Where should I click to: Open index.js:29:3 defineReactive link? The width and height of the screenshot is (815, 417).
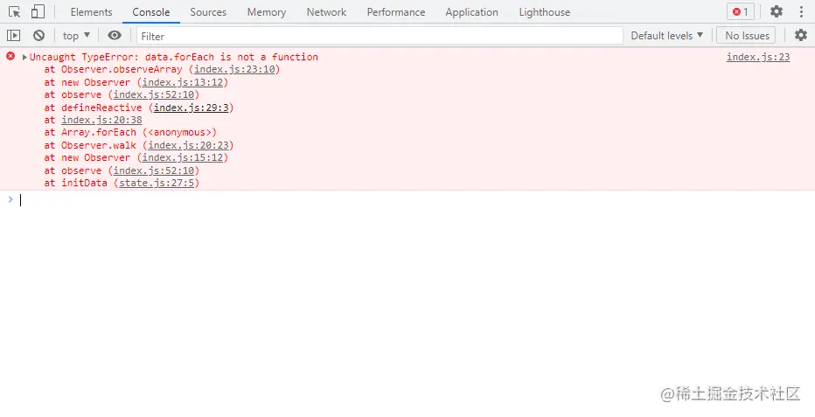(x=191, y=108)
